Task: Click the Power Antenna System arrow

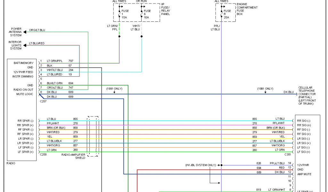Action: [25, 32]
